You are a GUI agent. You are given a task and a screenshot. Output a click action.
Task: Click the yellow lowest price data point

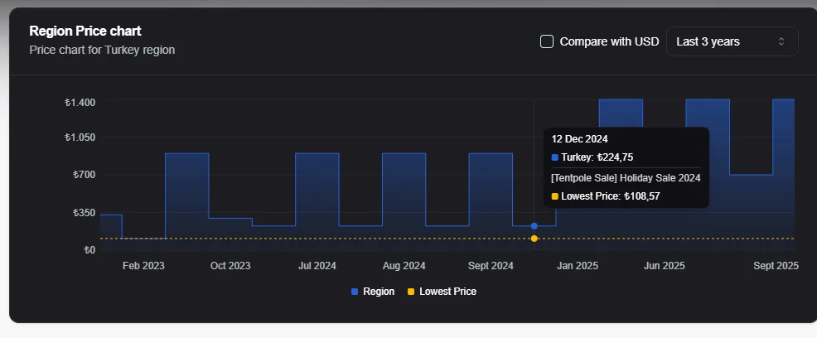pyautogui.click(x=534, y=239)
